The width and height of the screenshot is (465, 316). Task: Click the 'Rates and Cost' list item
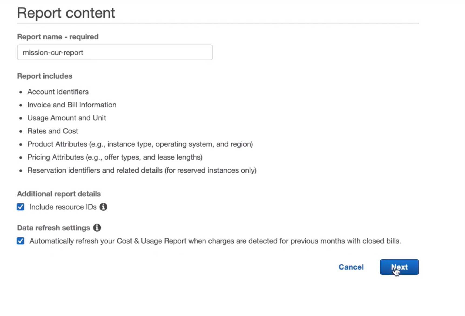point(53,131)
